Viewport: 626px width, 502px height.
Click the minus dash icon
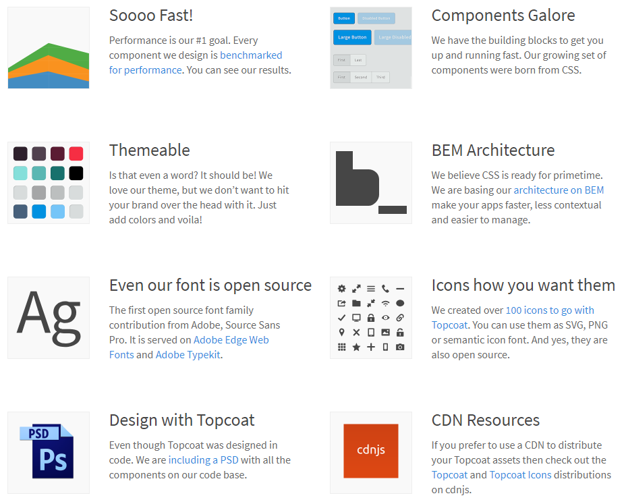click(x=400, y=288)
